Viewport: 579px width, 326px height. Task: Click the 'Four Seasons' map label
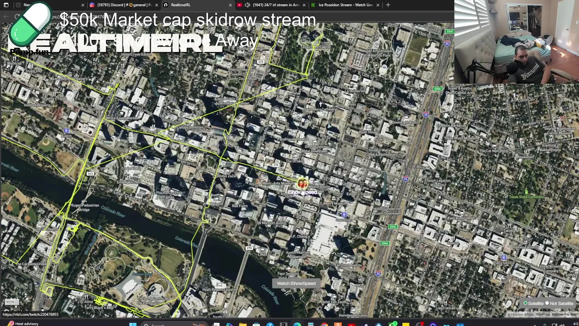pyautogui.click(x=288, y=274)
